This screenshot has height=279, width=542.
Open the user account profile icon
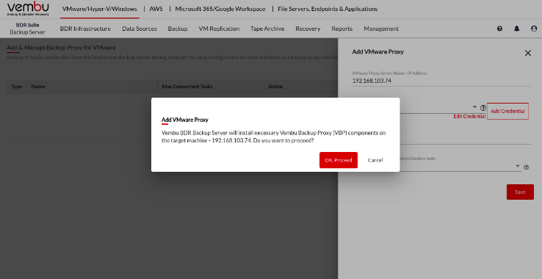(x=534, y=29)
